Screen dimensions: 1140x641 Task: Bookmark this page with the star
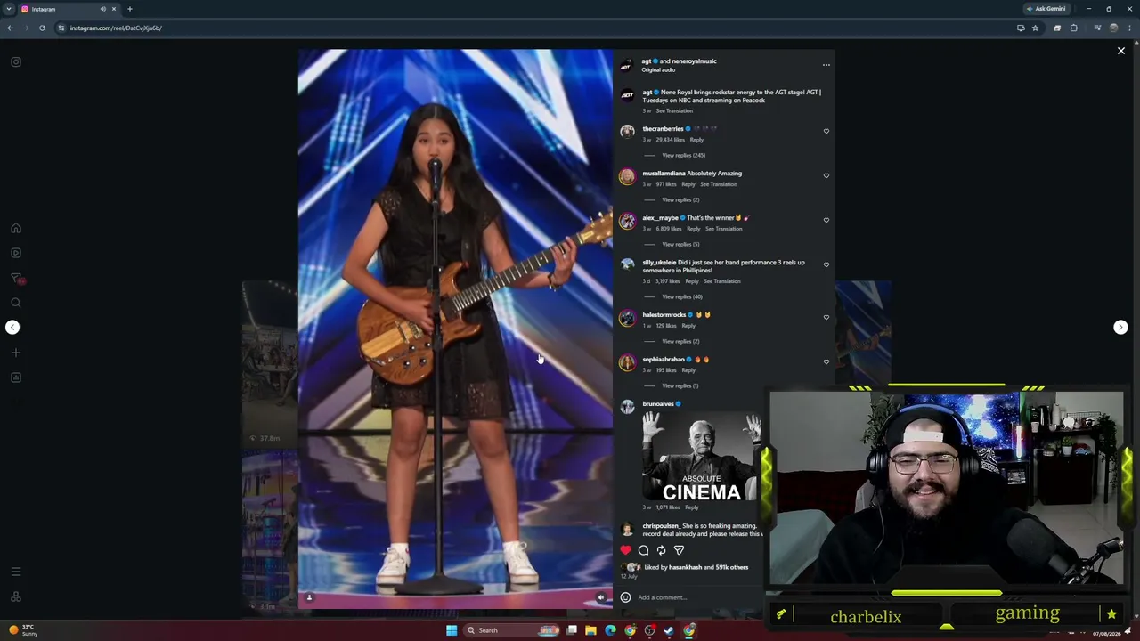point(1035,28)
